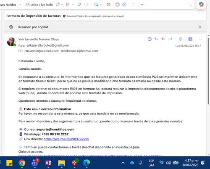Click CC address emi.apolo@outlook.com

(42, 51)
